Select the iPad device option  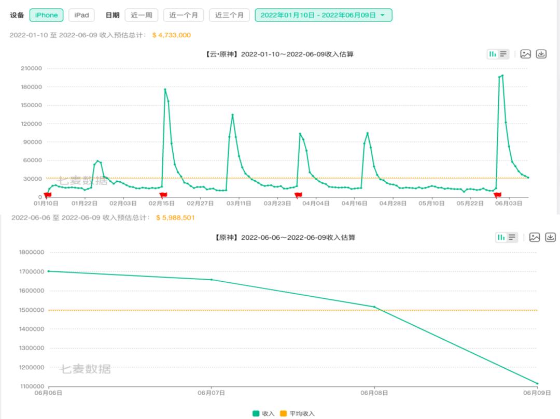tap(81, 15)
